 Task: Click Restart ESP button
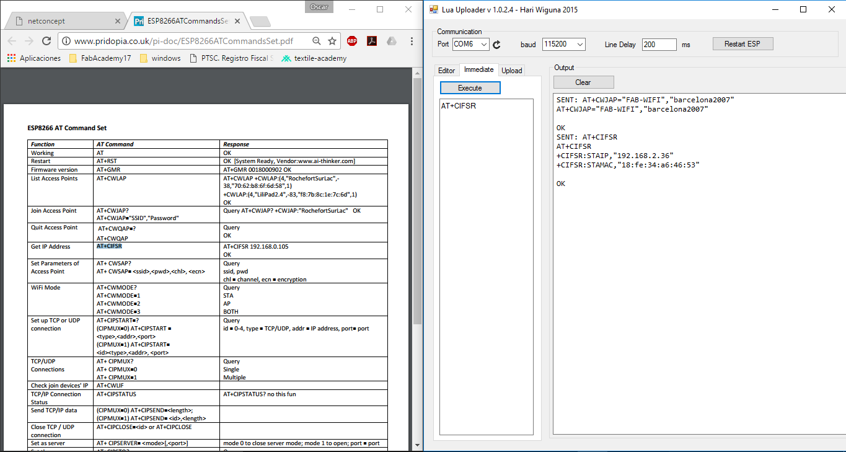click(x=741, y=44)
